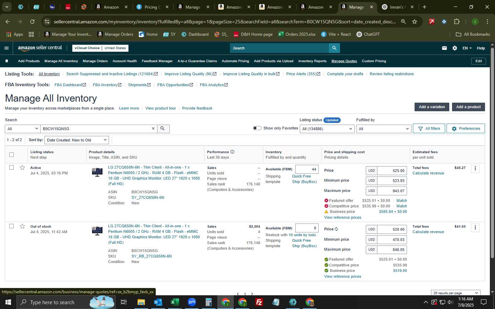
Task: Click the product thumbnail of the Active listing
Action: (x=97, y=172)
